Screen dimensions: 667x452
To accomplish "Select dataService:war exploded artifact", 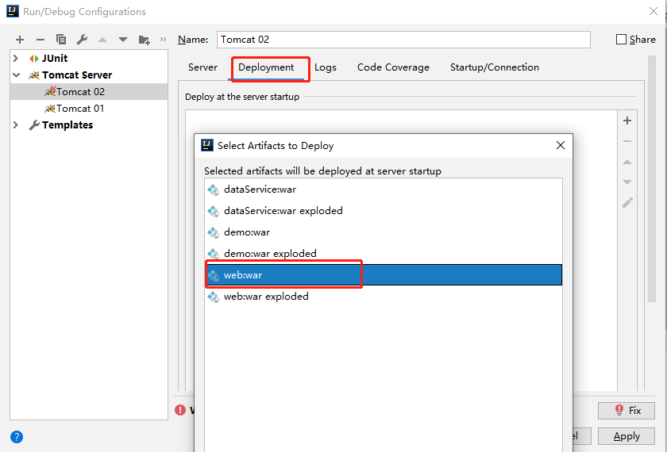I will (x=384, y=211).
